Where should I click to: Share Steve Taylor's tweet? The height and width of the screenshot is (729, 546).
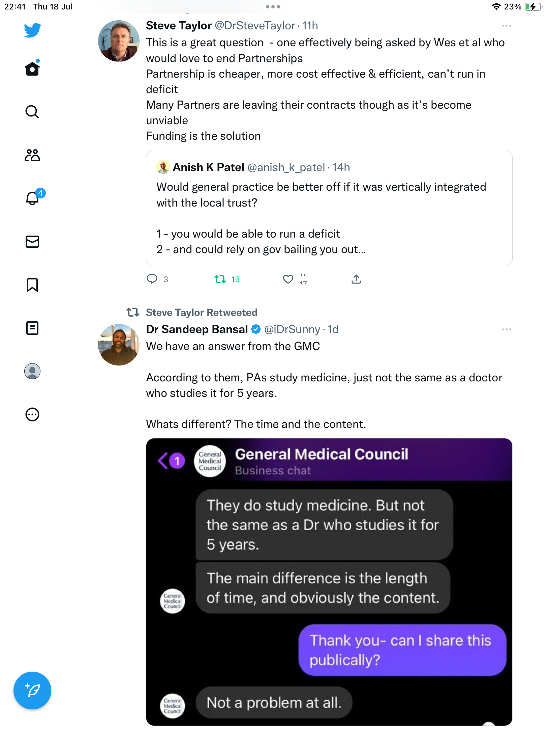(356, 279)
